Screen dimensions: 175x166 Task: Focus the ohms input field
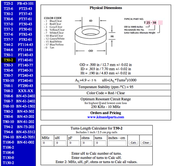click(87, 143)
